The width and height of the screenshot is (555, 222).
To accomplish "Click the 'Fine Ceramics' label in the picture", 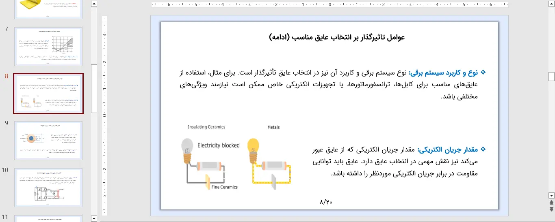I will point(225,187).
